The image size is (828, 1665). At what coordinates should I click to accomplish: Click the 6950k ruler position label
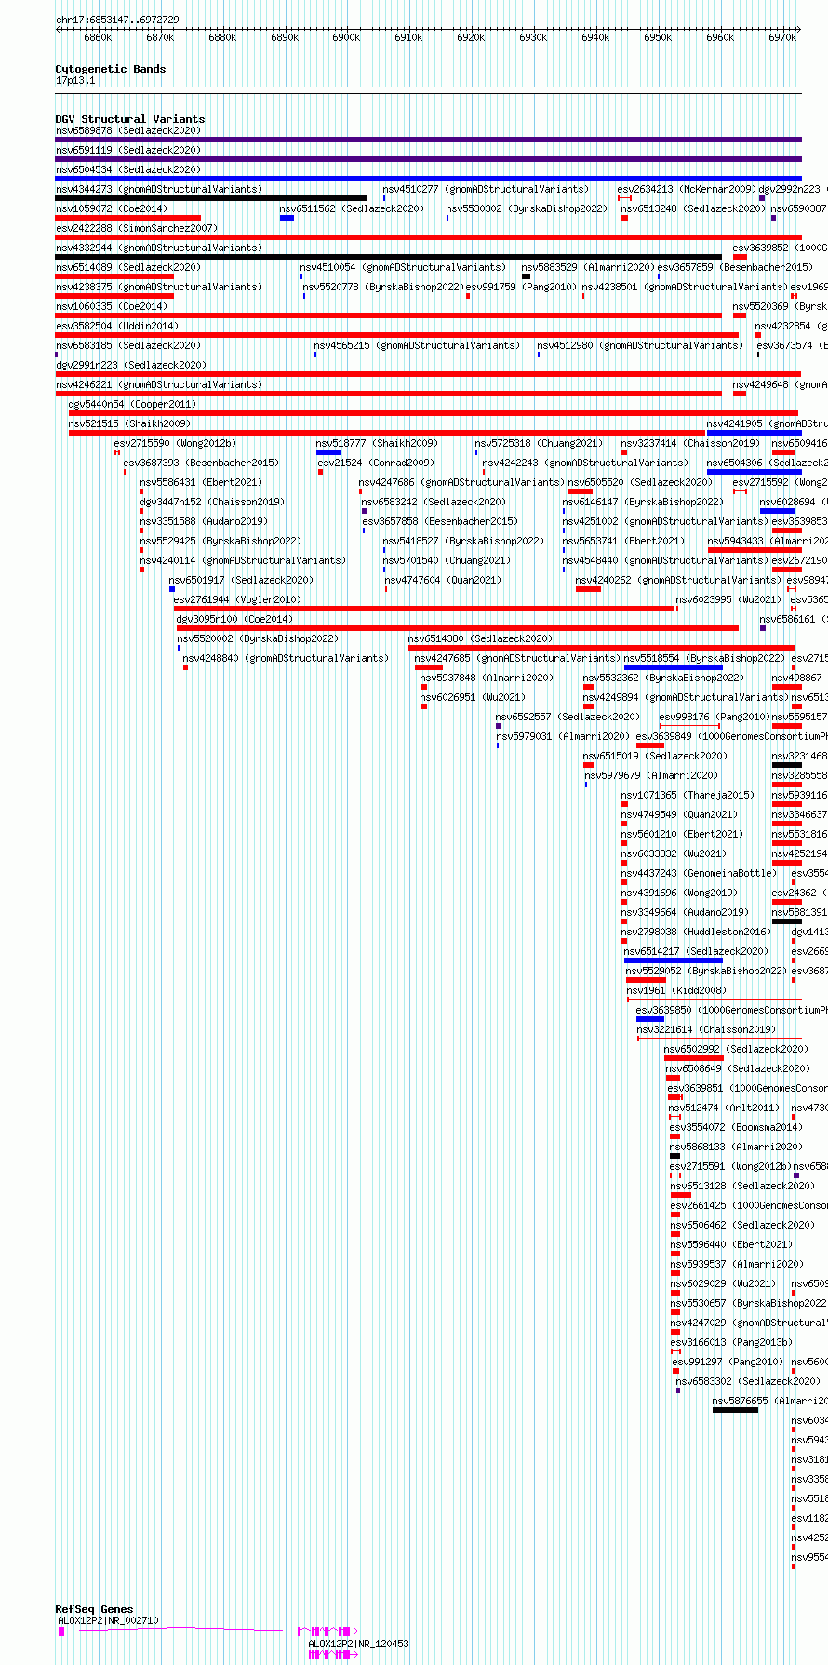point(658,37)
